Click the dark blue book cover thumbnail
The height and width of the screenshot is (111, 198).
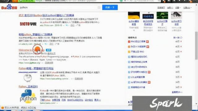(x=148, y=16)
